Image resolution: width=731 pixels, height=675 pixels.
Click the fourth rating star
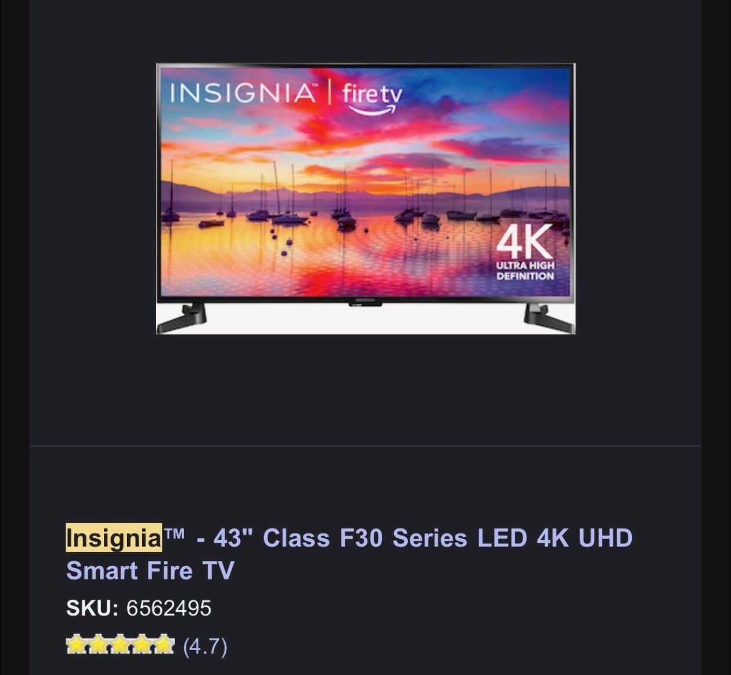click(x=142, y=645)
